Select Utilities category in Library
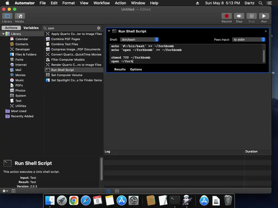Image resolution: width=278 pixels, height=208 pixels. 21,106
